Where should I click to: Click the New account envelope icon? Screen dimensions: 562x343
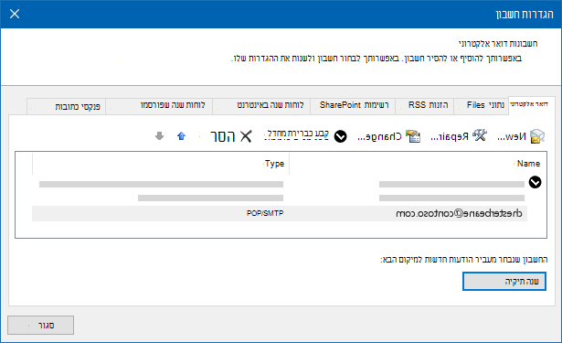(x=537, y=136)
